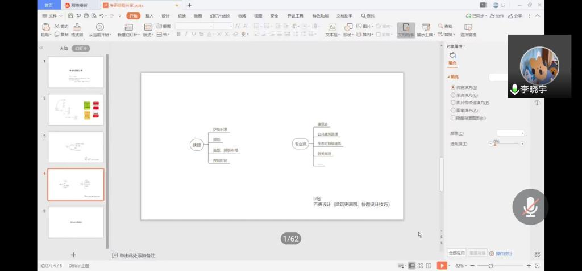Image resolution: width=582 pixels, height=271 pixels.
Task: Adjust the transparency (透明度) slider
Action: tap(494, 144)
